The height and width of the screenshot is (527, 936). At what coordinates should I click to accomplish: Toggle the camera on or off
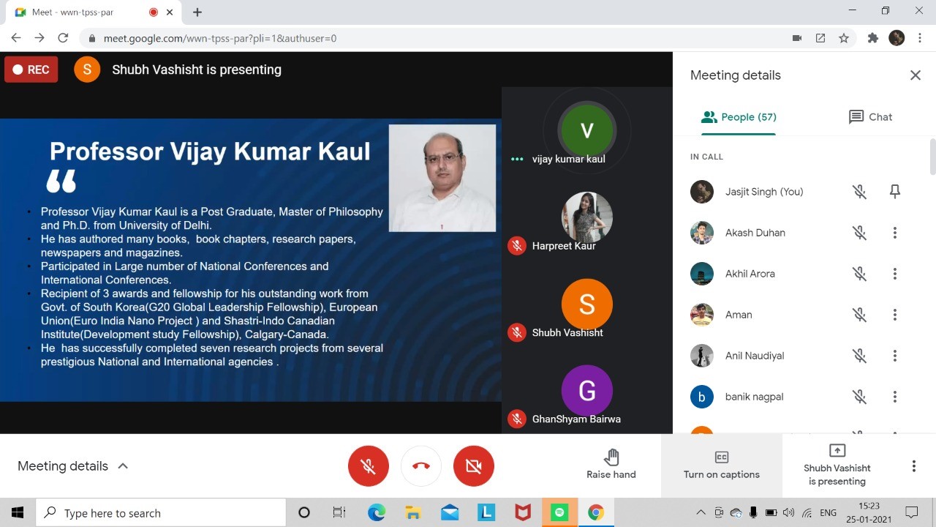(x=474, y=466)
